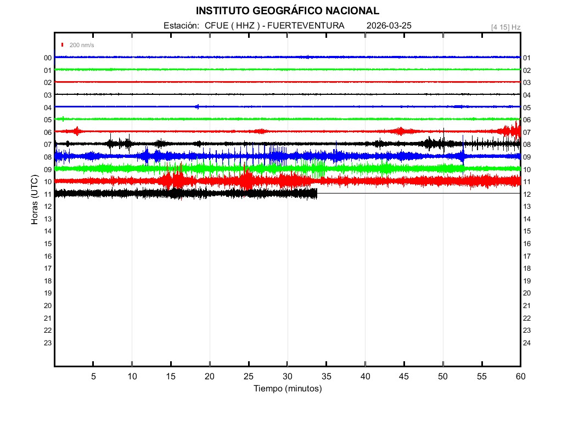The width and height of the screenshot is (562, 421).
Task: Click the green spike starting hour 05 trace
Action: point(63,119)
